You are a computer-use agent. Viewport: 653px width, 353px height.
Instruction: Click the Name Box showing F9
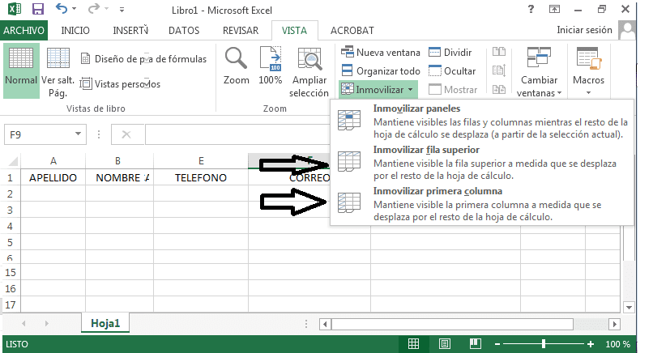37,134
